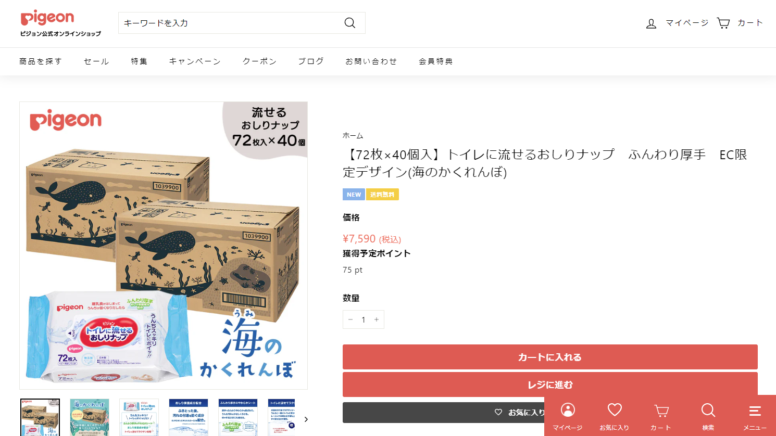Open カート in the red floating bar

coord(661,416)
